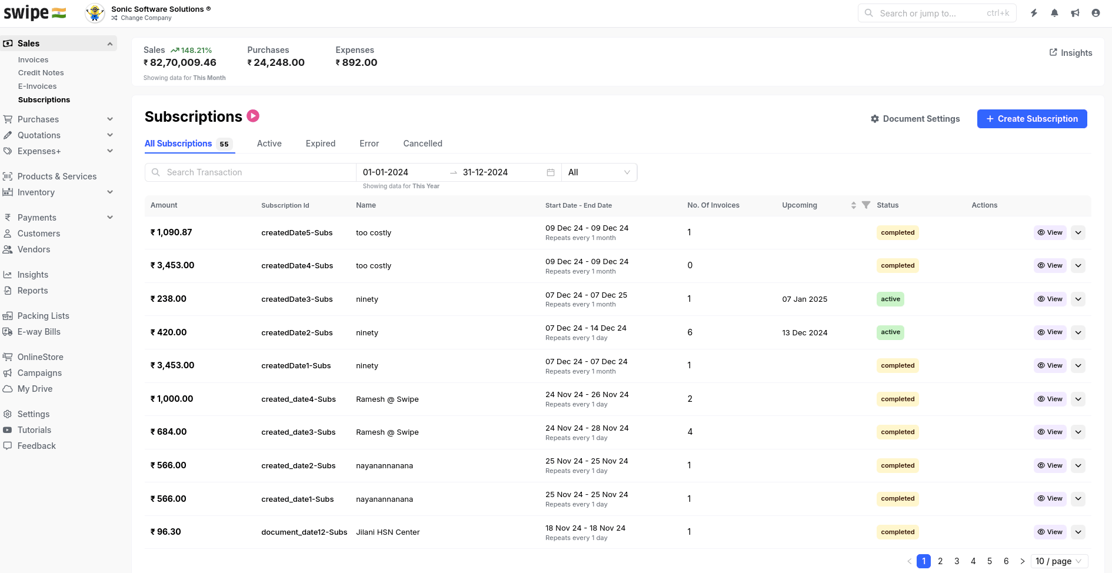Click the lightning bolt quick actions icon

pos(1034,13)
